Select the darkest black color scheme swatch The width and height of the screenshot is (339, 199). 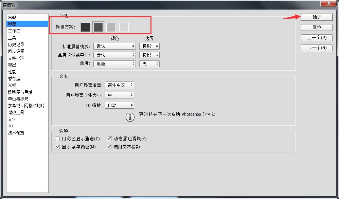85,27
